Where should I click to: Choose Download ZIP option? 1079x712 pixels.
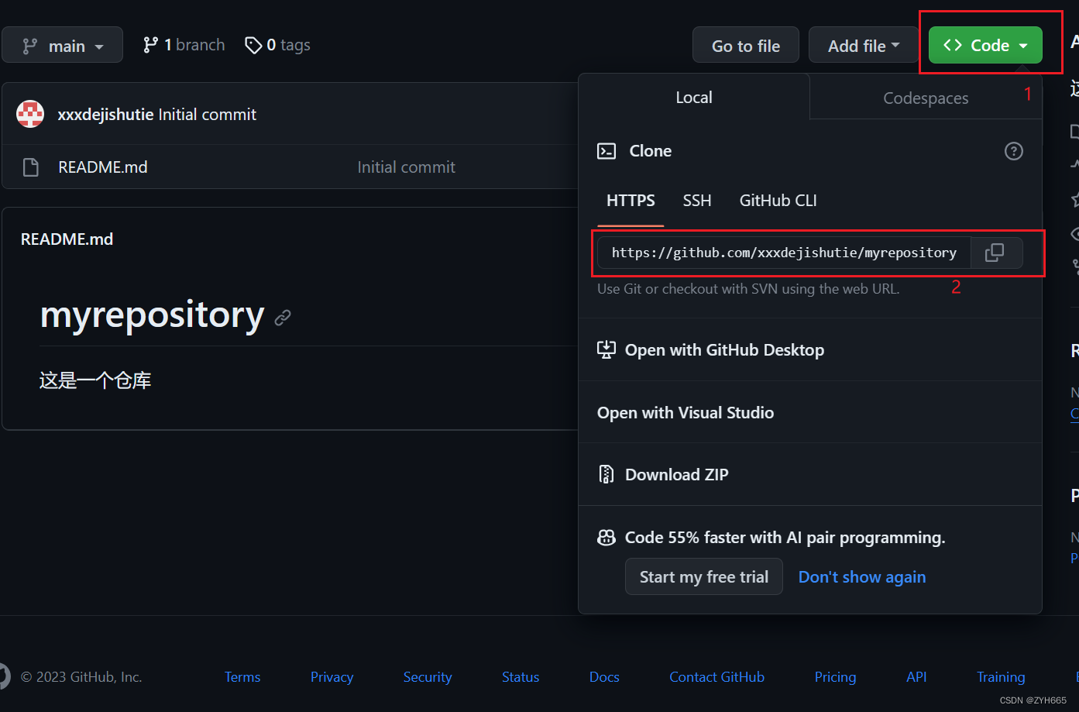pyautogui.click(x=810, y=474)
